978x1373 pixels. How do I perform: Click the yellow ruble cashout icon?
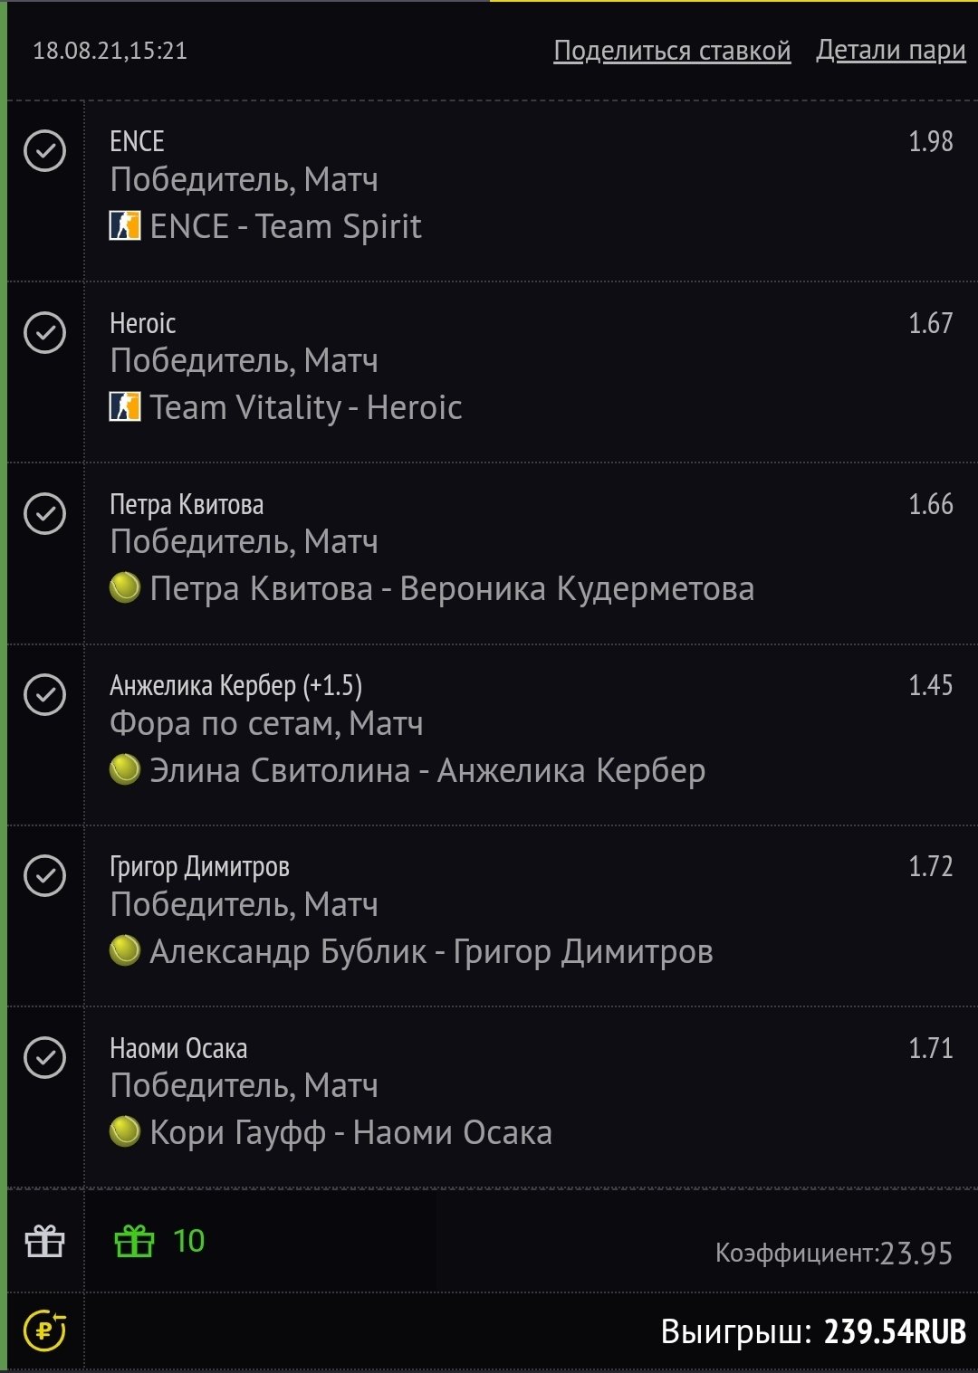[x=44, y=1330]
